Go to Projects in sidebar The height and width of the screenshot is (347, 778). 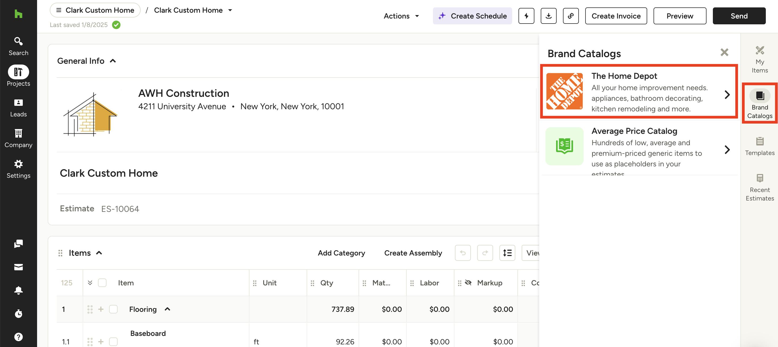click(19, 76)
